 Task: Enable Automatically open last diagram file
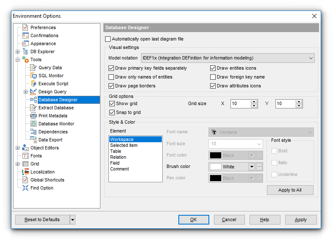[108, 39]
